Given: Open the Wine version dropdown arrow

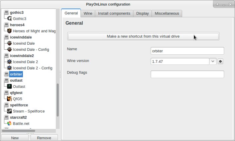Looking at the screenshot, I should (x=213, y=61).
